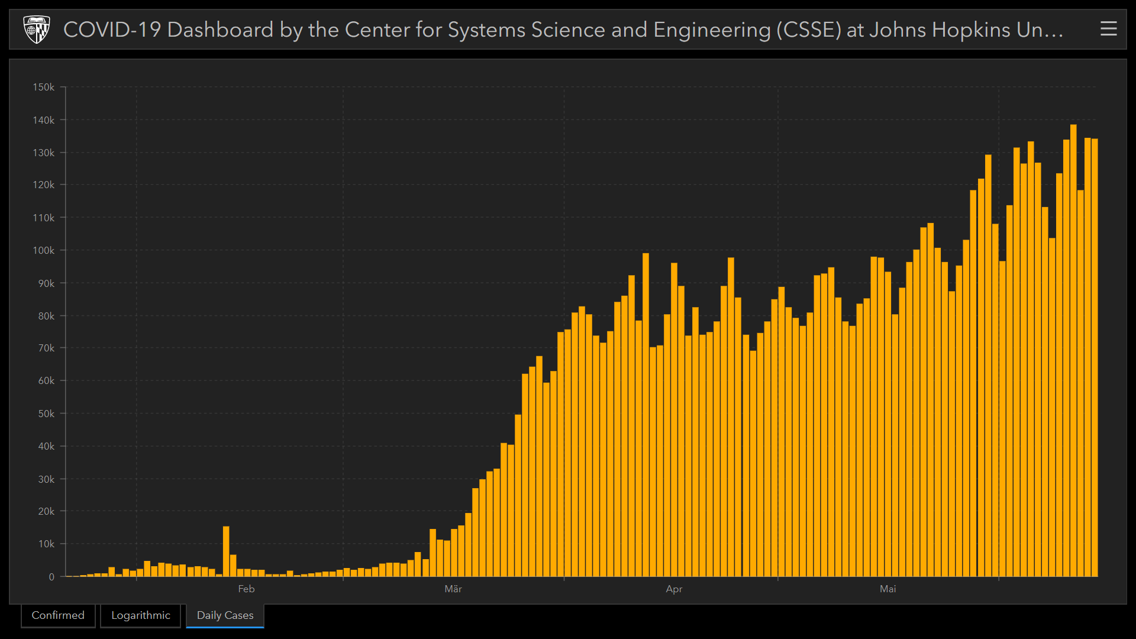
Task: Click the Mär label on x-axis
Action: coord(453,589)
